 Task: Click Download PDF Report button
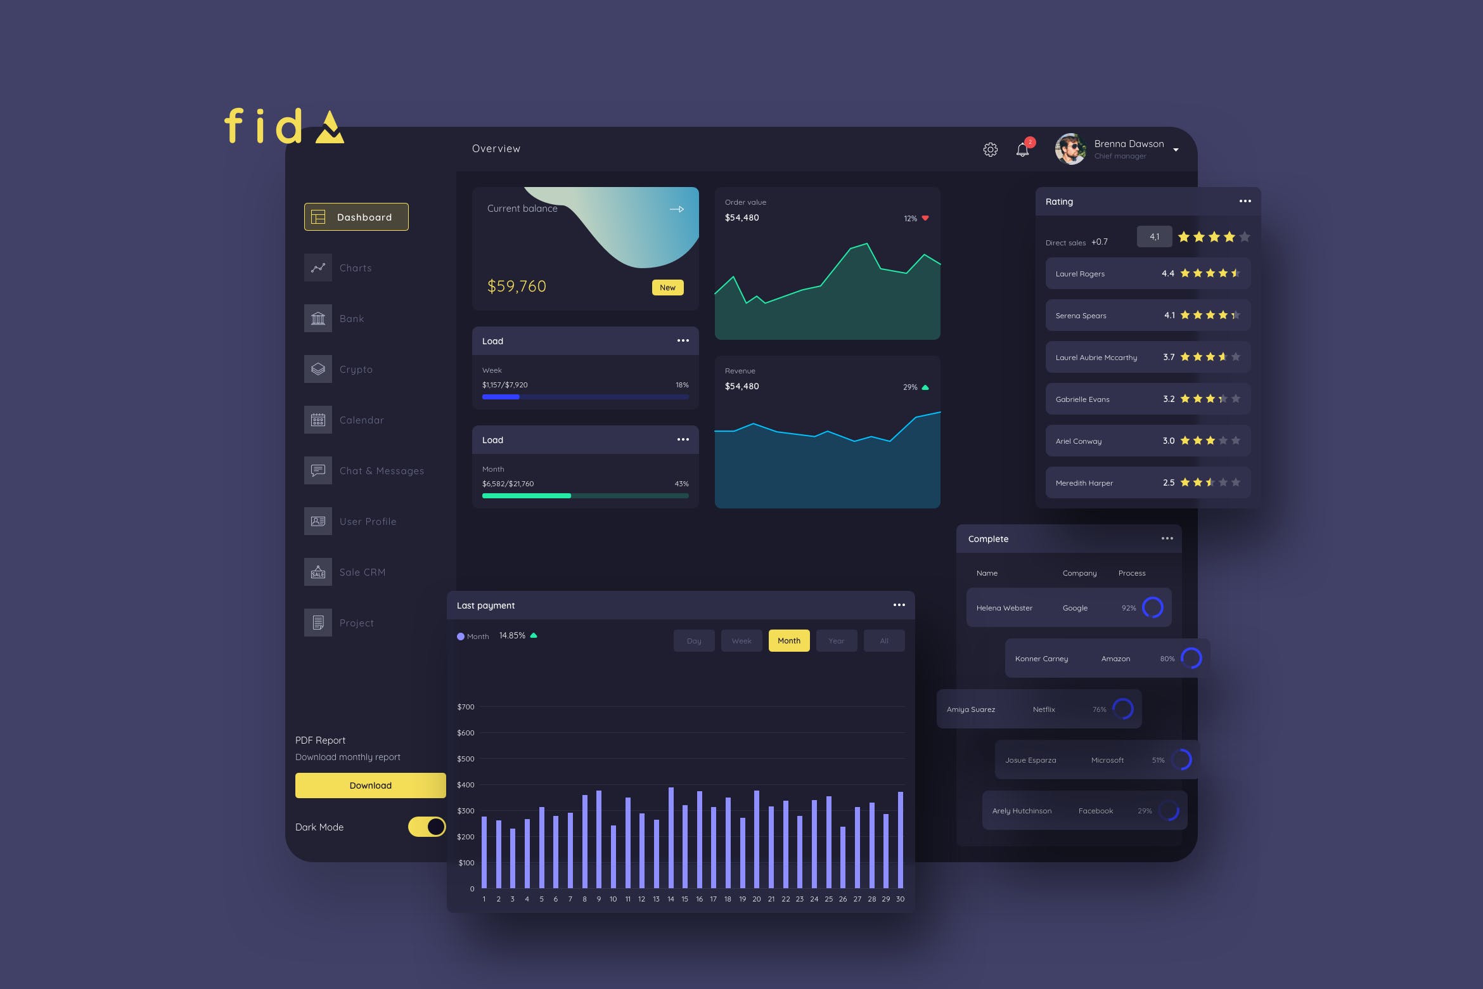click(x=369, y=786)
